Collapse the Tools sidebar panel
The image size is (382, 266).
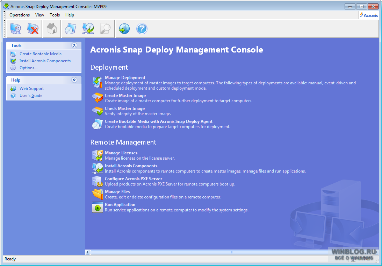[74, 45]
